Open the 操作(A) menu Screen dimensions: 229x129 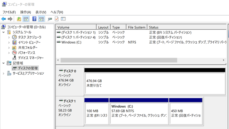click(25, 12)
